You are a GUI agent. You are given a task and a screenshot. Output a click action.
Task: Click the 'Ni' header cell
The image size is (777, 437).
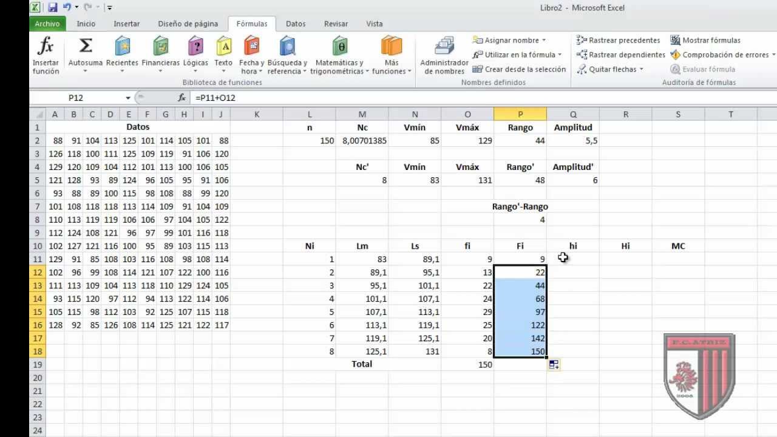pos(310,246)
